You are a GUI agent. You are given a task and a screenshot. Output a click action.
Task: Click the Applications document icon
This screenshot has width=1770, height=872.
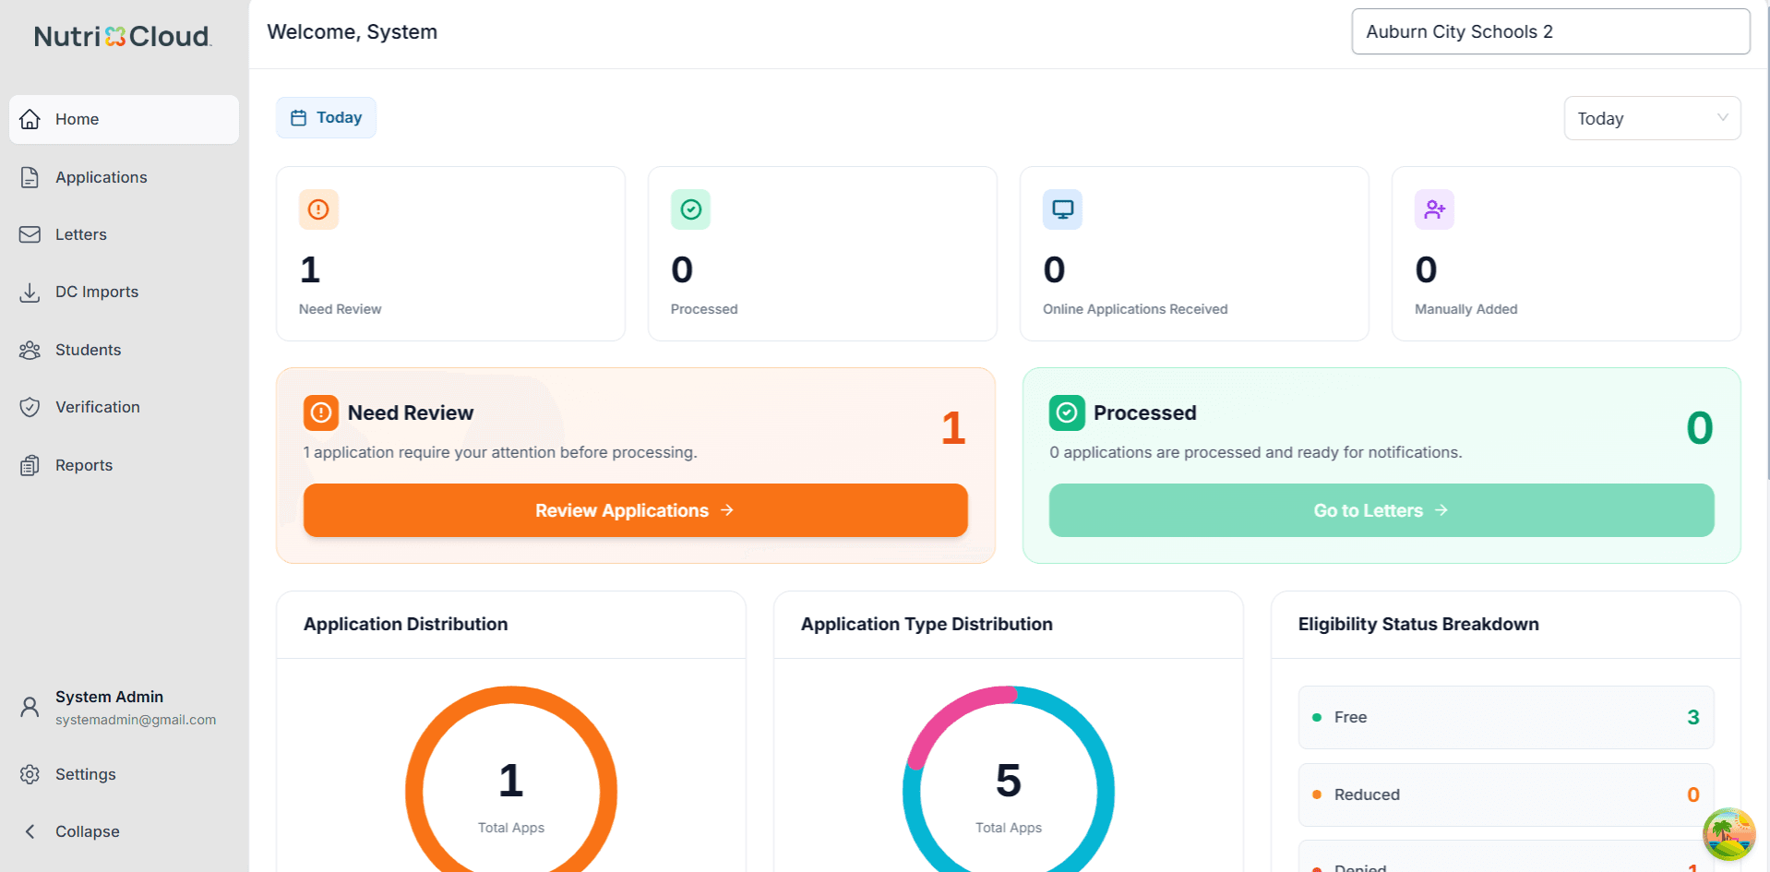pos(30,177)
